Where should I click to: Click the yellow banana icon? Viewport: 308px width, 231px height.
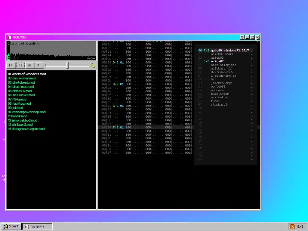point(93,65)
